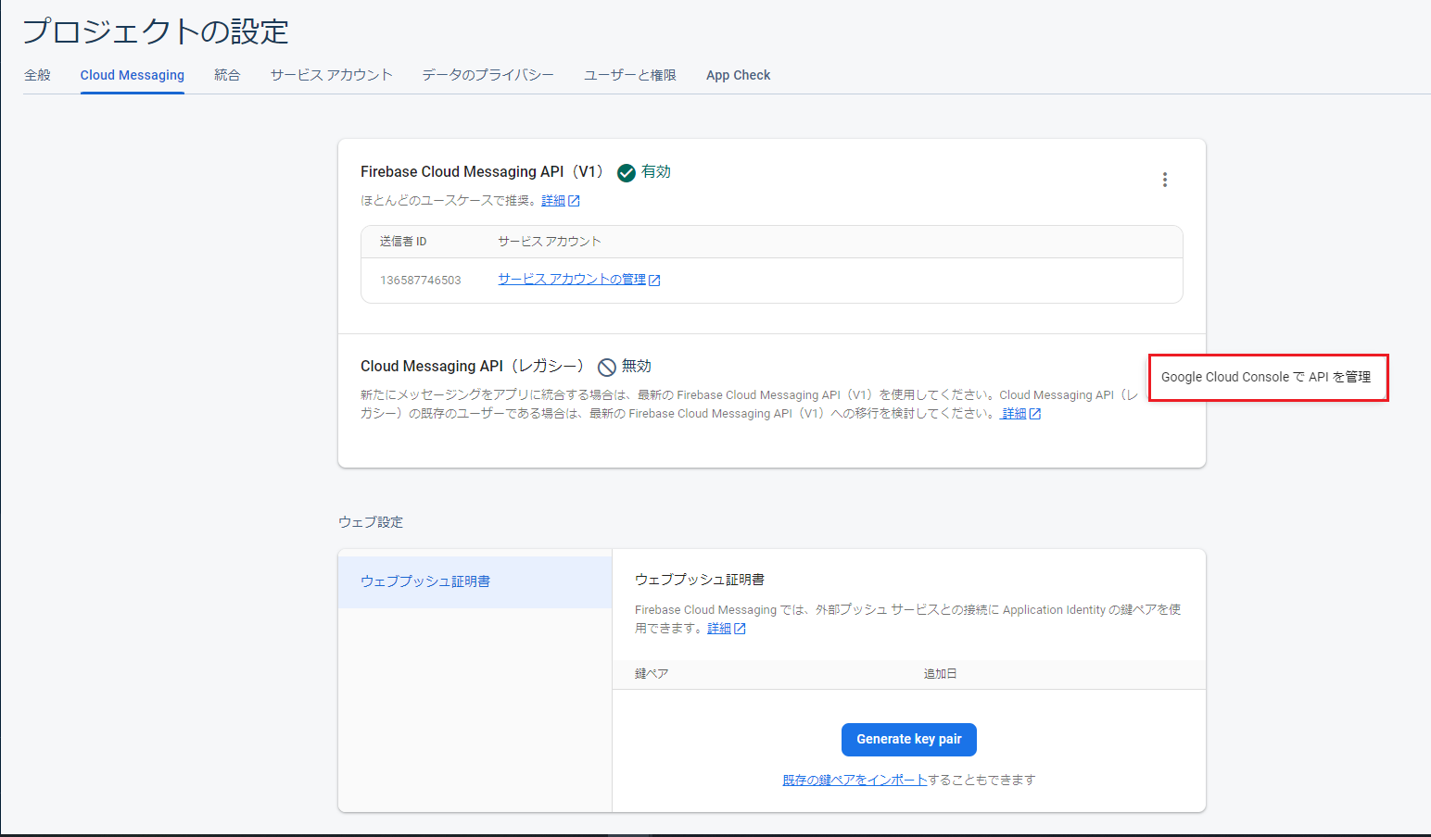Switch to the 全般 tab
Screen dimensions: 1431x837
(37, 75)
